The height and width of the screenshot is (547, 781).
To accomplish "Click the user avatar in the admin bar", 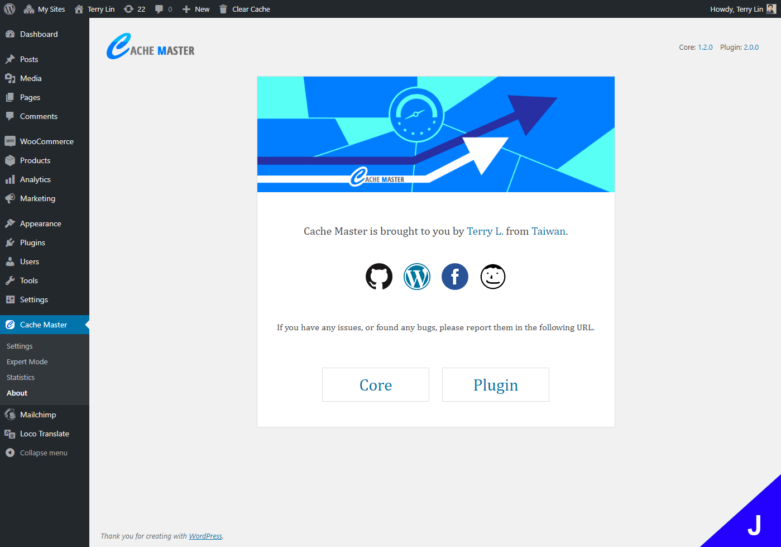I will click(771, 9).
